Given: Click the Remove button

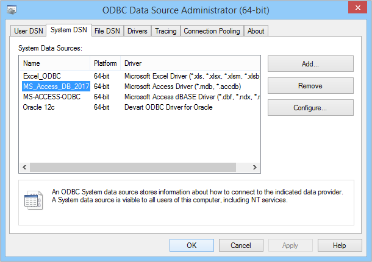Looking at the screenshot, I should point(310,86).
